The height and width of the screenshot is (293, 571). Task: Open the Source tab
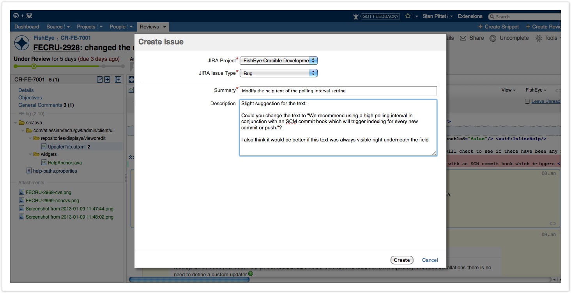coord(55,27)
